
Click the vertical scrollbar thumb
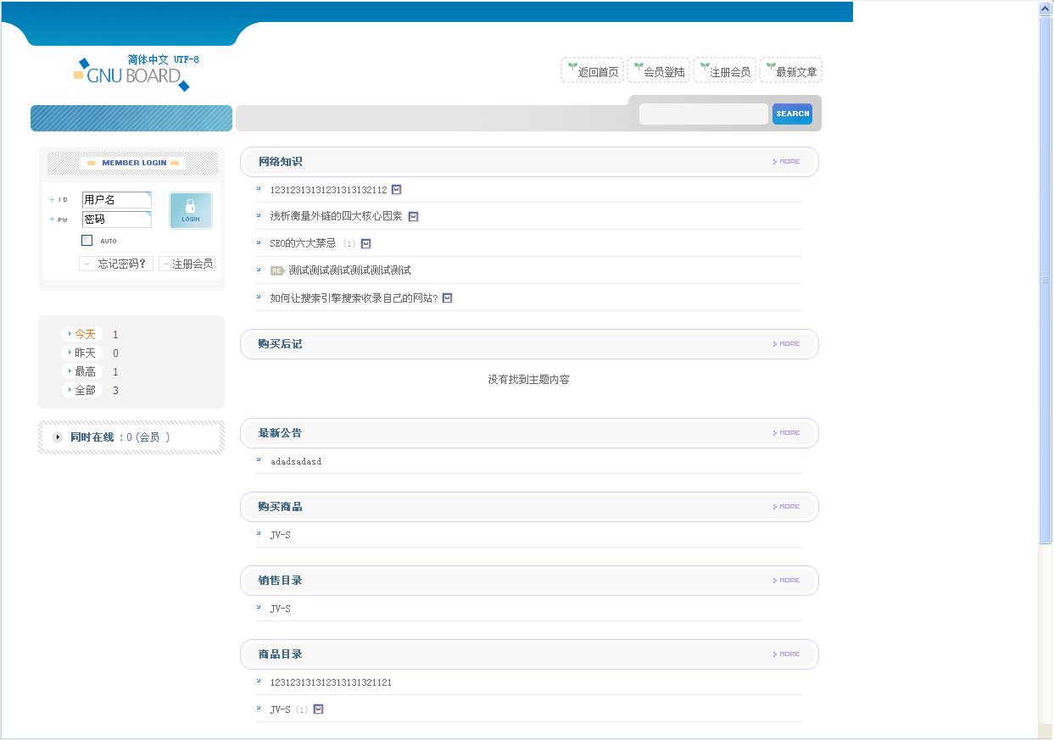pos(1046,280)
